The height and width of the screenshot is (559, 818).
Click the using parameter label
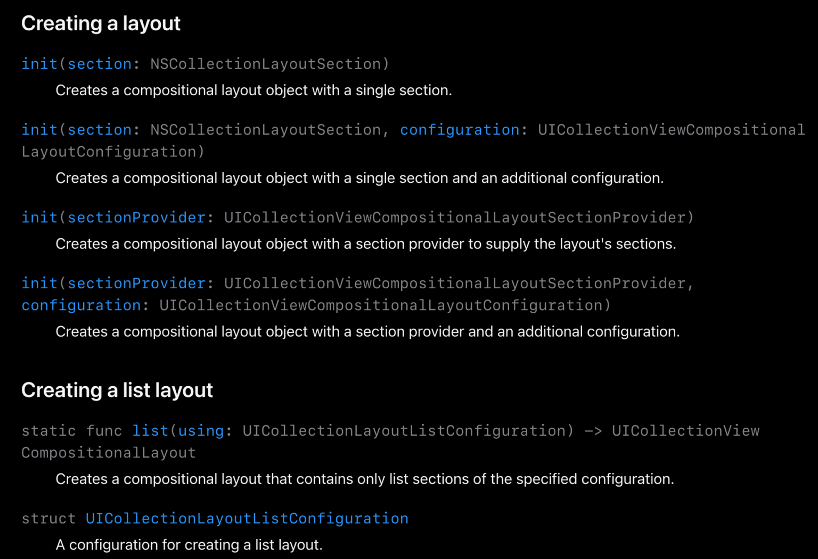click(201, 431)
